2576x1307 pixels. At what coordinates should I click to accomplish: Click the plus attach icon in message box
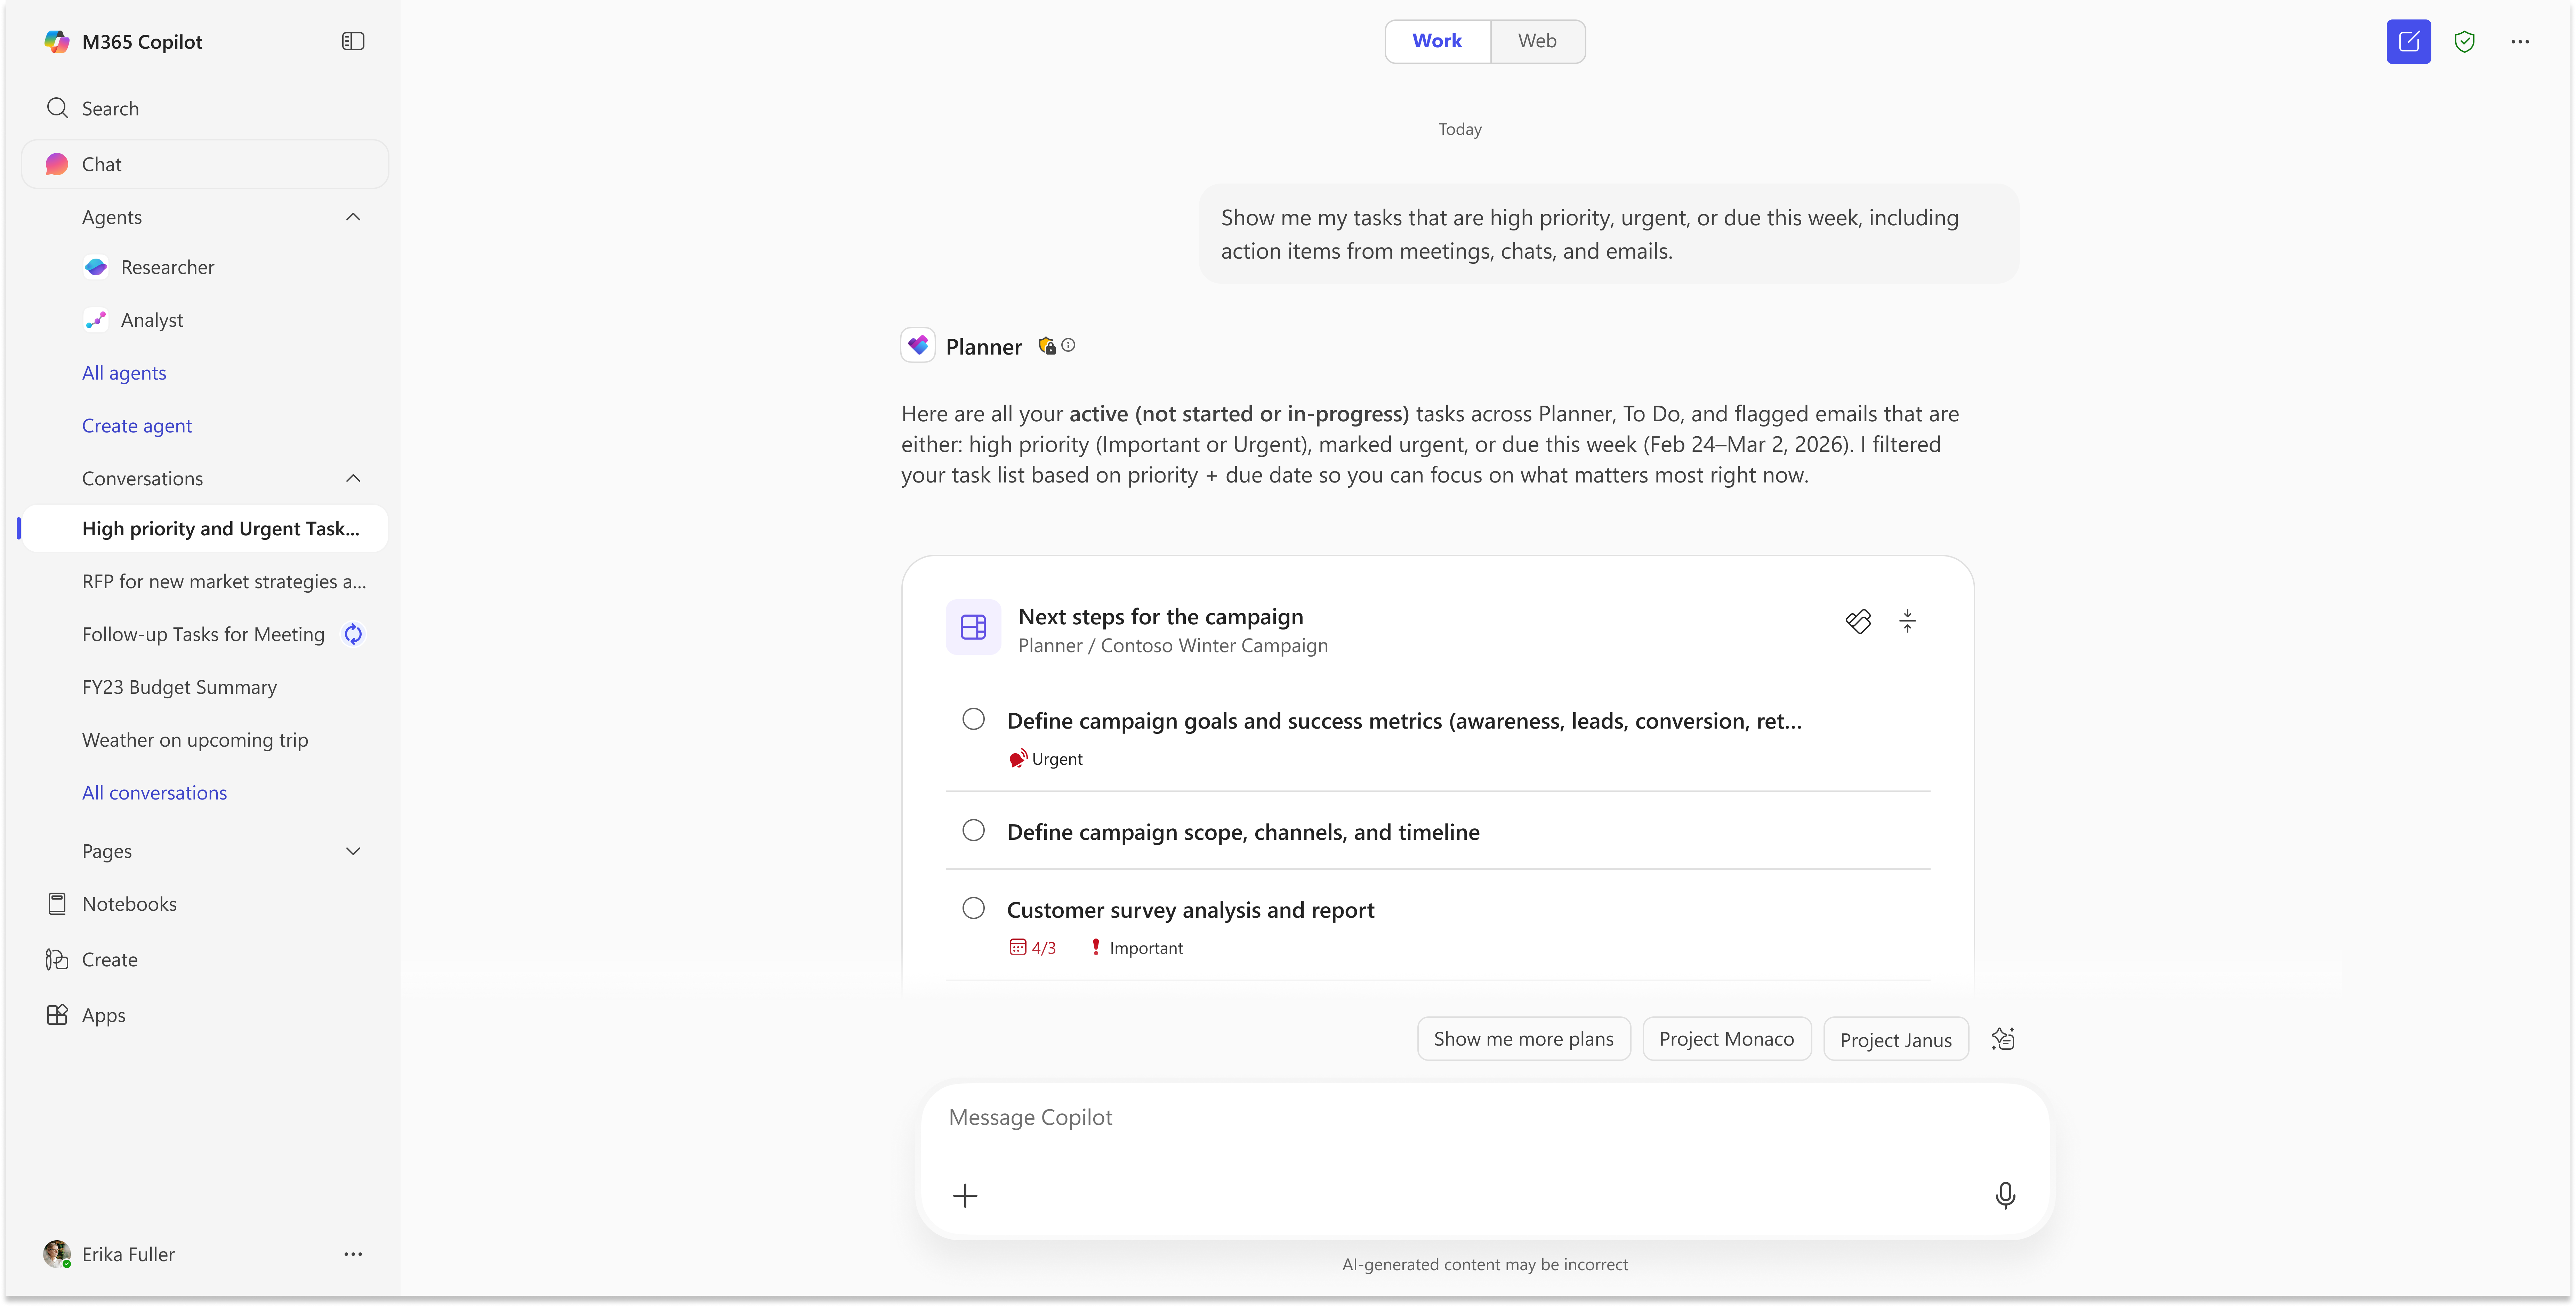tap(965, 1195)
